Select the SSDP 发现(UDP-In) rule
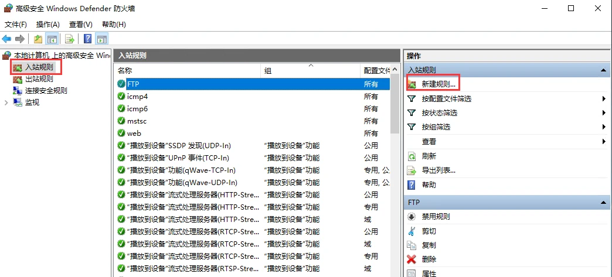 (253, 145)
